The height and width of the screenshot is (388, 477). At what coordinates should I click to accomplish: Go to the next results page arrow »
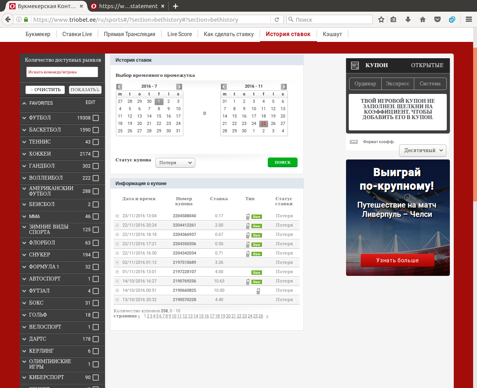267,316
